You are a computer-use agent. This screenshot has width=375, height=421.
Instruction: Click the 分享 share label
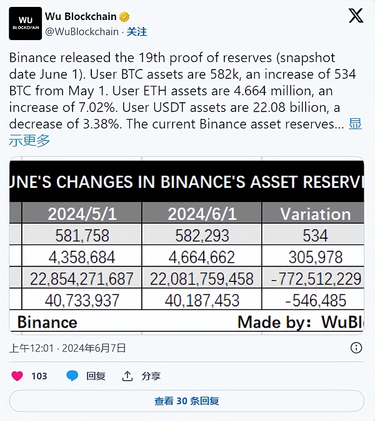pyautogui.click(x=151, y=376)
